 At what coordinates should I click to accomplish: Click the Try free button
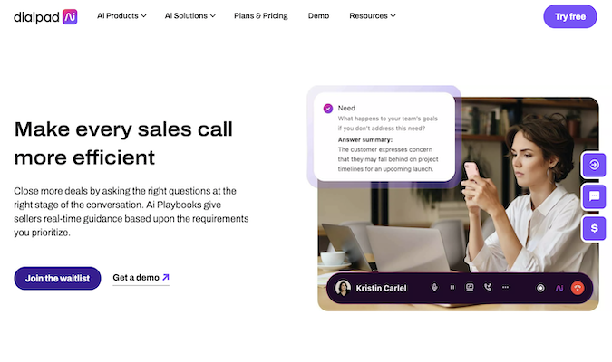(x=570, y=16)
